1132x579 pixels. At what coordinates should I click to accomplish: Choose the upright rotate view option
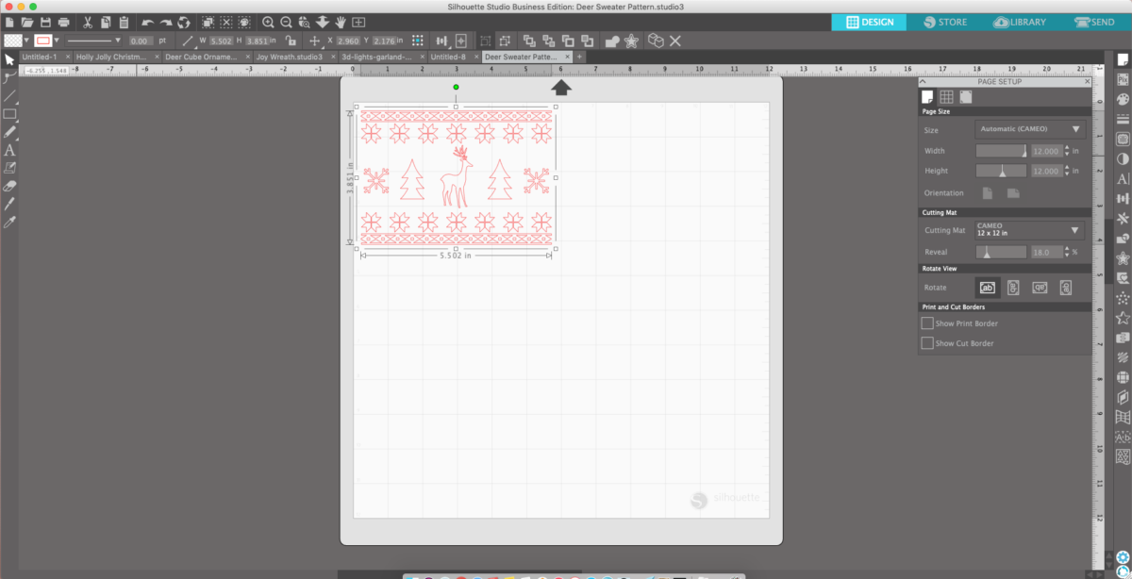pos(988,288)
